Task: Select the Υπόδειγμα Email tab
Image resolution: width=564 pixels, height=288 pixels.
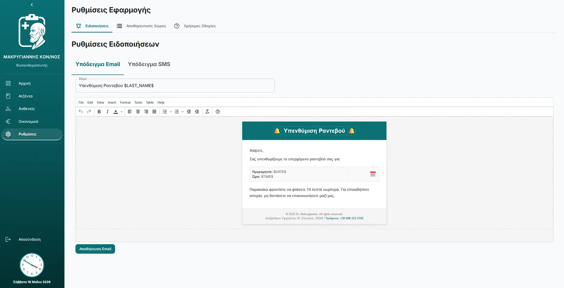Action: click(98, 64)
